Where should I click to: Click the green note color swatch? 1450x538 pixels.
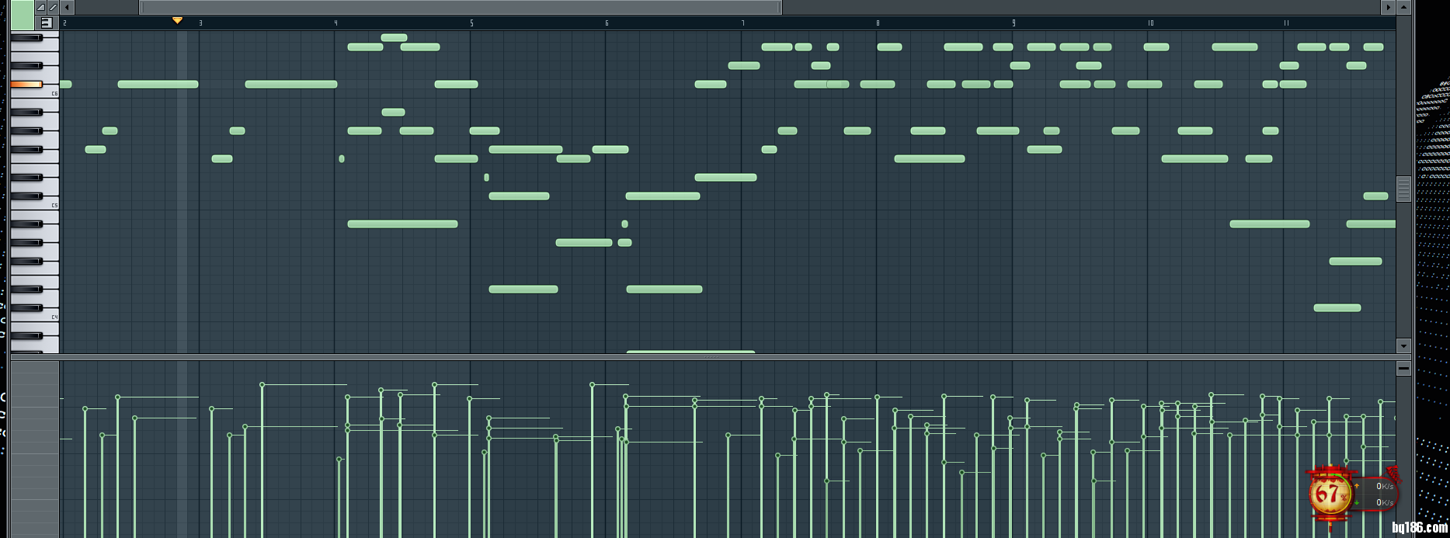(x=23, y=15)
